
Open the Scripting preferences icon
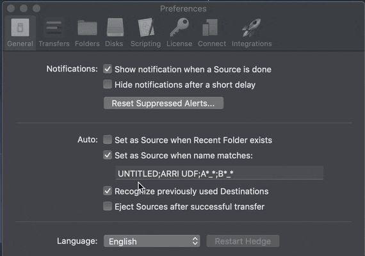coord(146,28)
